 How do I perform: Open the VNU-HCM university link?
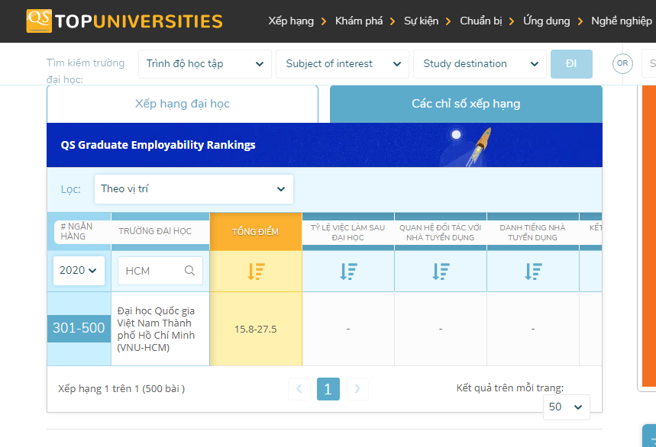click(x=160, y=328)
